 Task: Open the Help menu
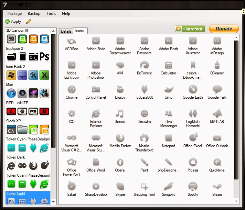pos(66,14)
